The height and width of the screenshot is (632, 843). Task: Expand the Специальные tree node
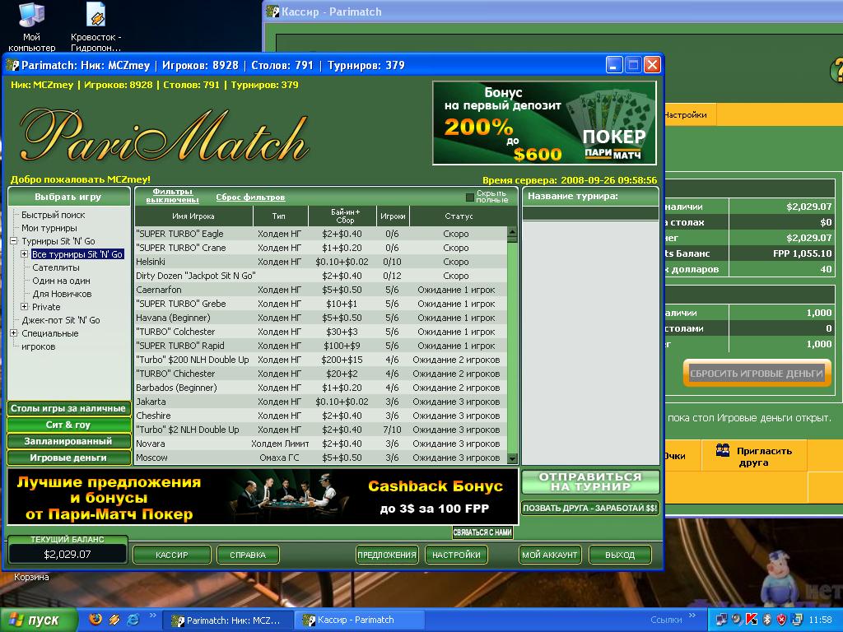[x=14, y=333]
